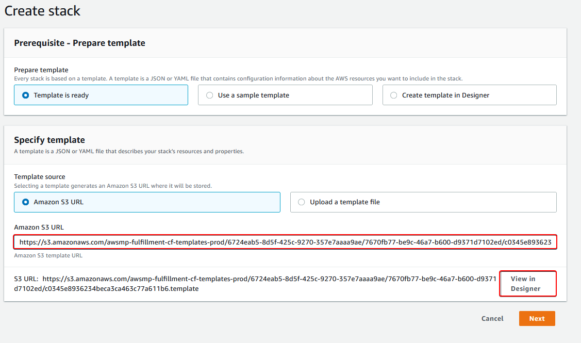581x343 pixels.
Task: Click the "Template source" field label
Action: pyautogui.click(x=40, y=177)
